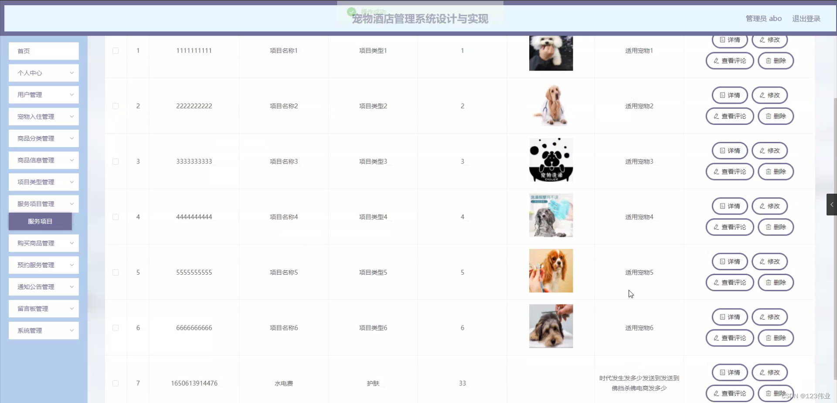Click the 管理员 abo account link
Image resolution: width=837 pixels, height=403 pixels.
[764, 18]
